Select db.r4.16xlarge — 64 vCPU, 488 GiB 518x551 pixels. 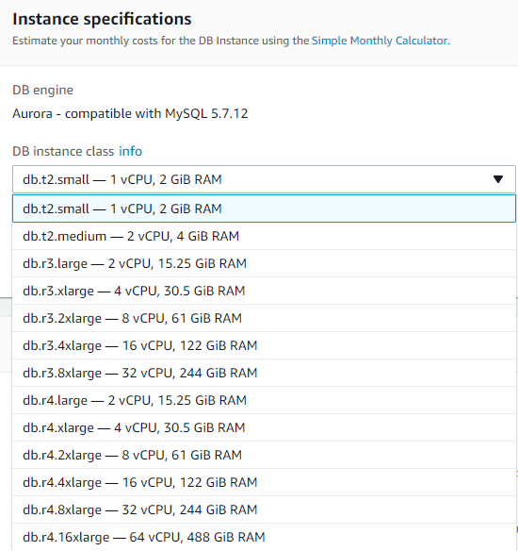pyautogui.click(x=264, y=537)
